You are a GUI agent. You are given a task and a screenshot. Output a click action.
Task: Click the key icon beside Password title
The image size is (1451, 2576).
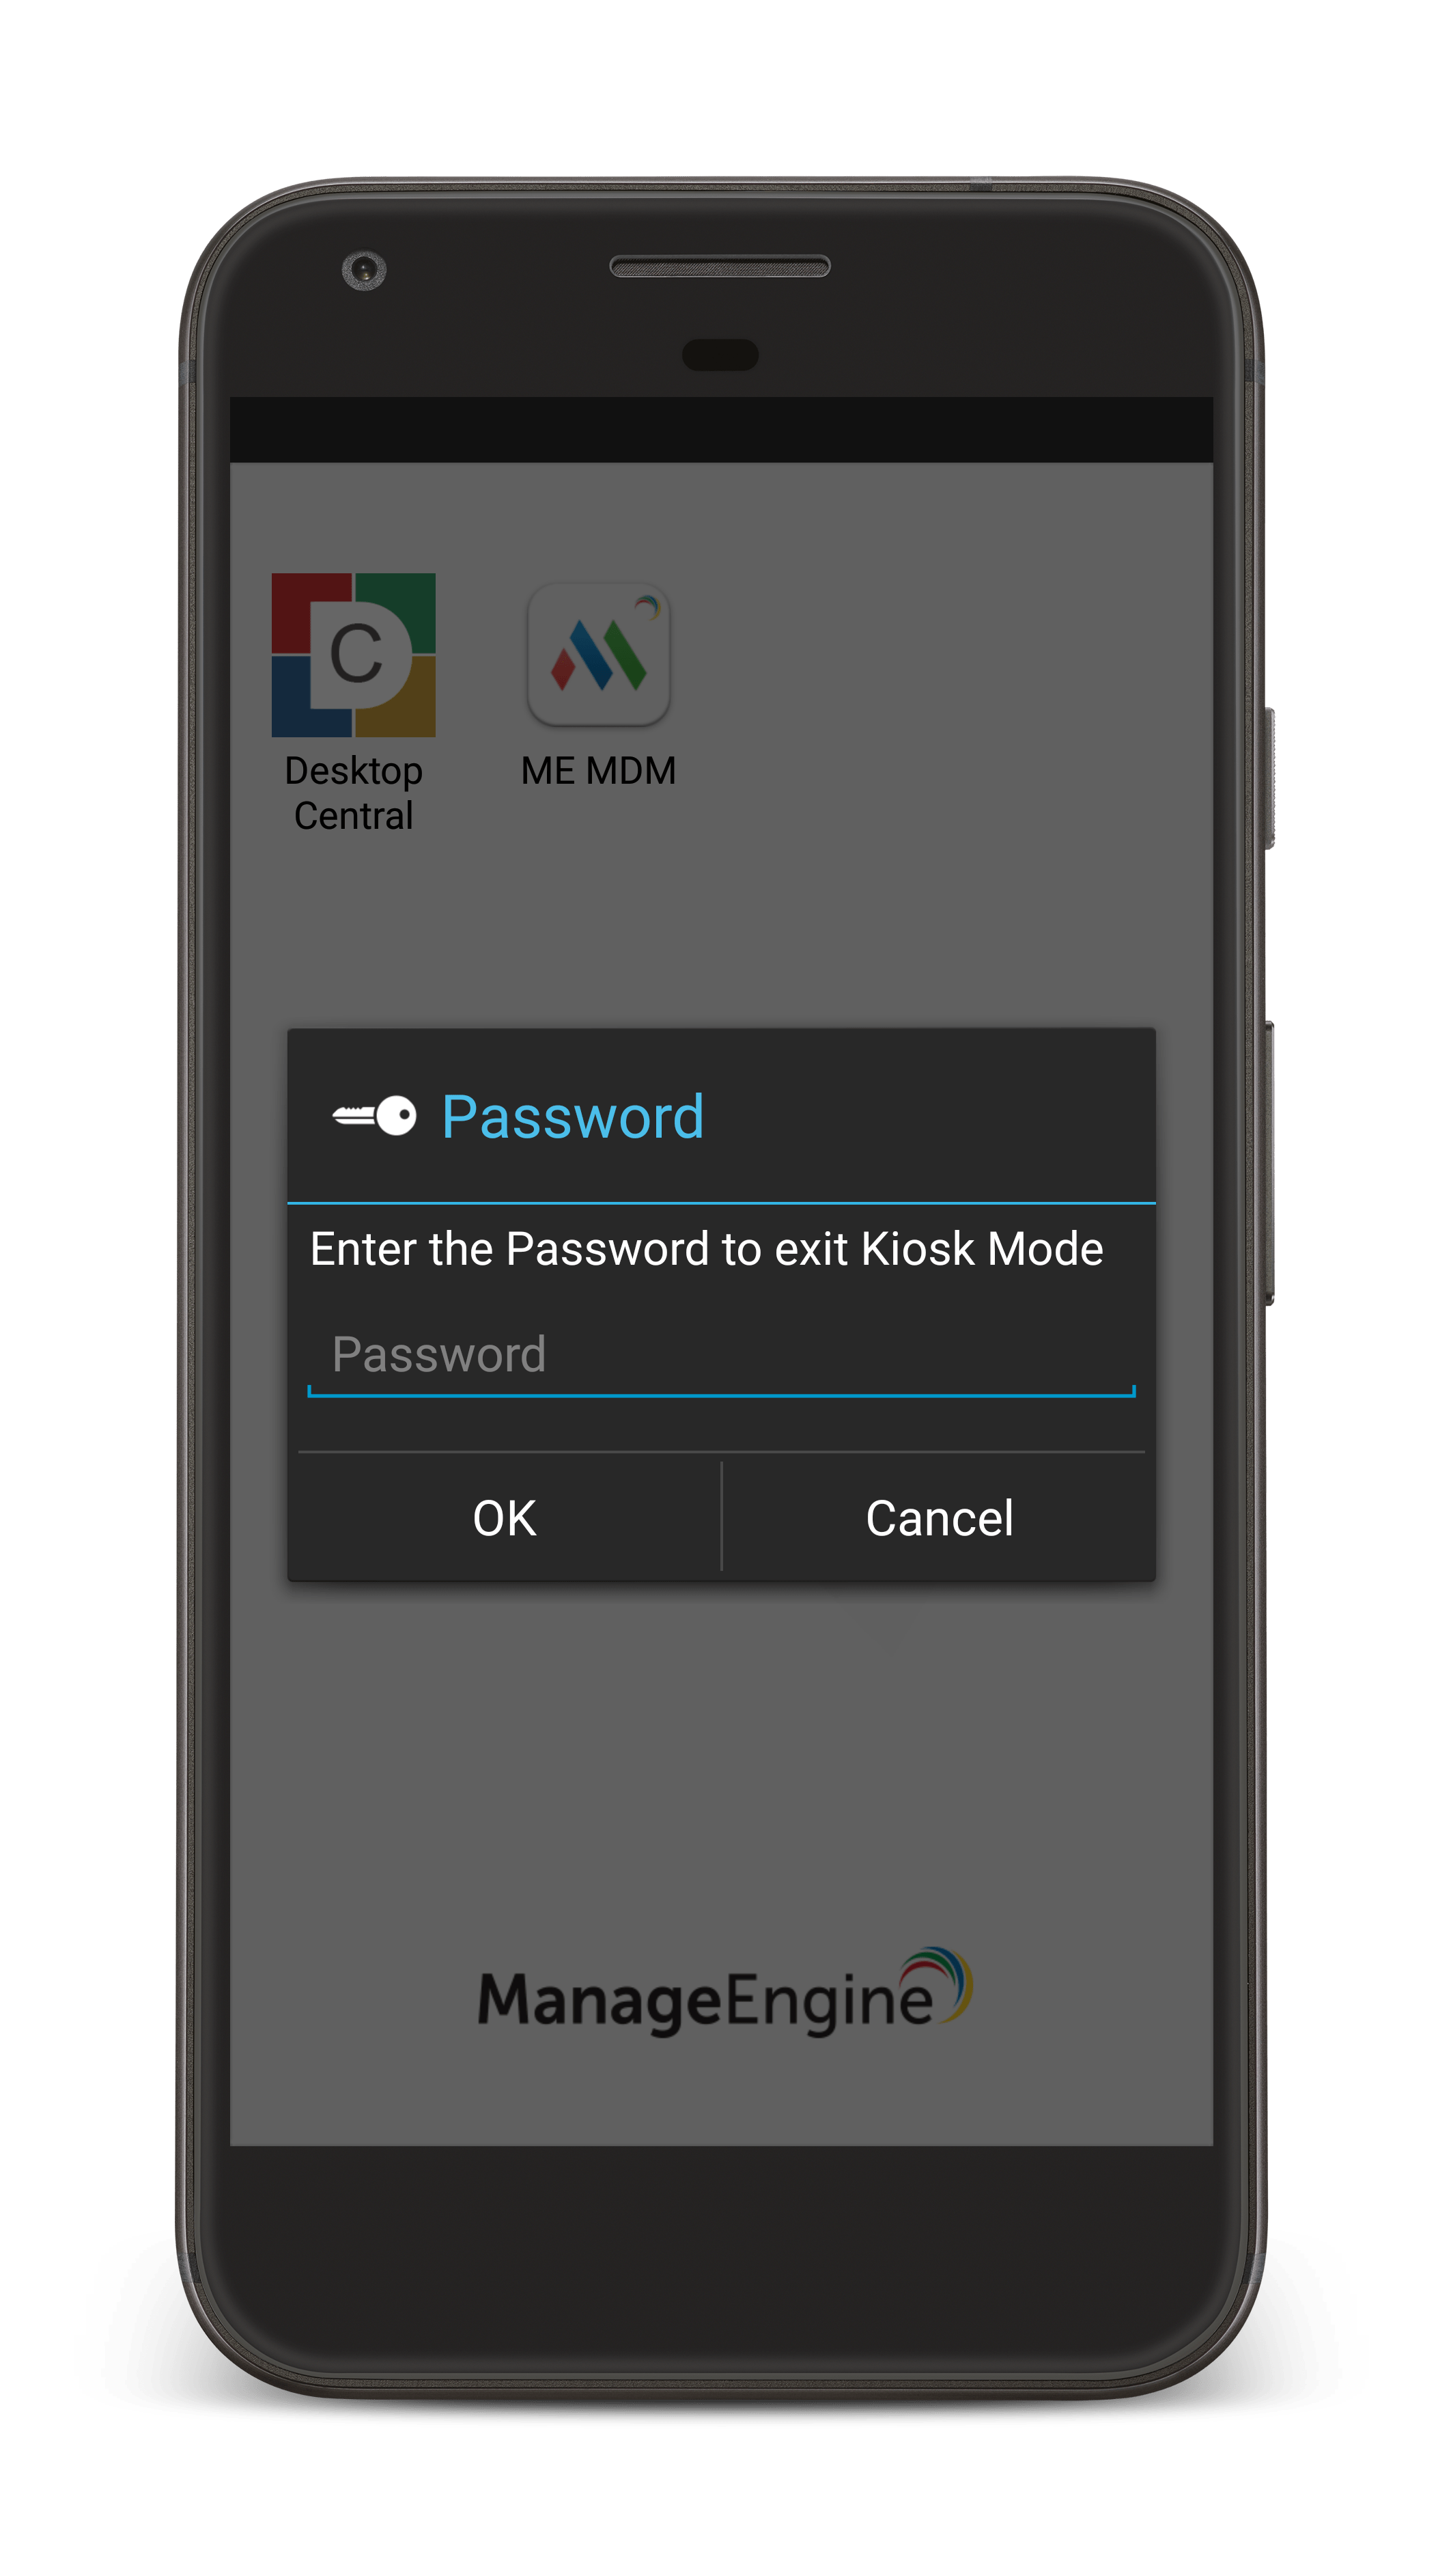coord(375,1115)
